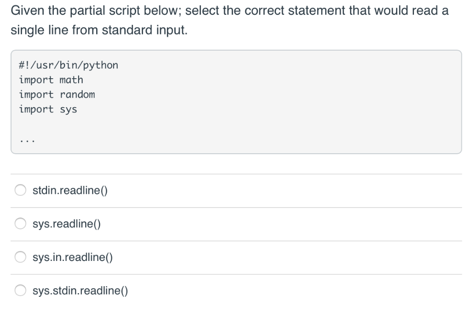The width and height of the screenshot is (471, 318).
Task: Select the sys.readline() radio button
Action: [20, 223]
